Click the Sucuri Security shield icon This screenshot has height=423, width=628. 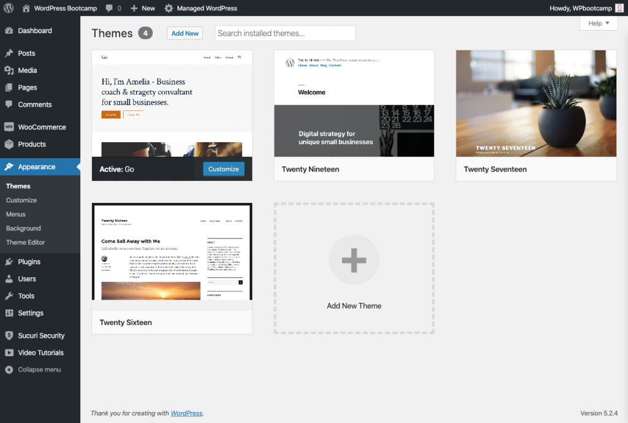(x=9, y=335)
